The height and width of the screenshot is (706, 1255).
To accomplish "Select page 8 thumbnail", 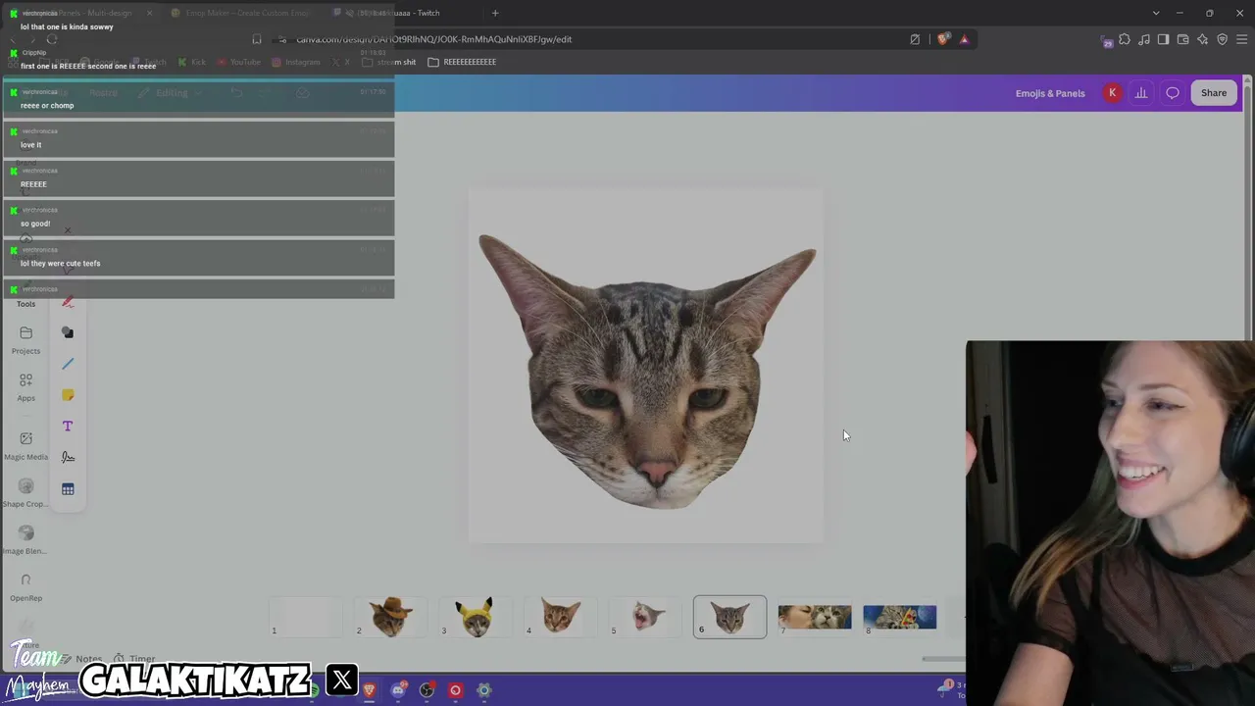I will pyautogui.click(x=900, y=617).
